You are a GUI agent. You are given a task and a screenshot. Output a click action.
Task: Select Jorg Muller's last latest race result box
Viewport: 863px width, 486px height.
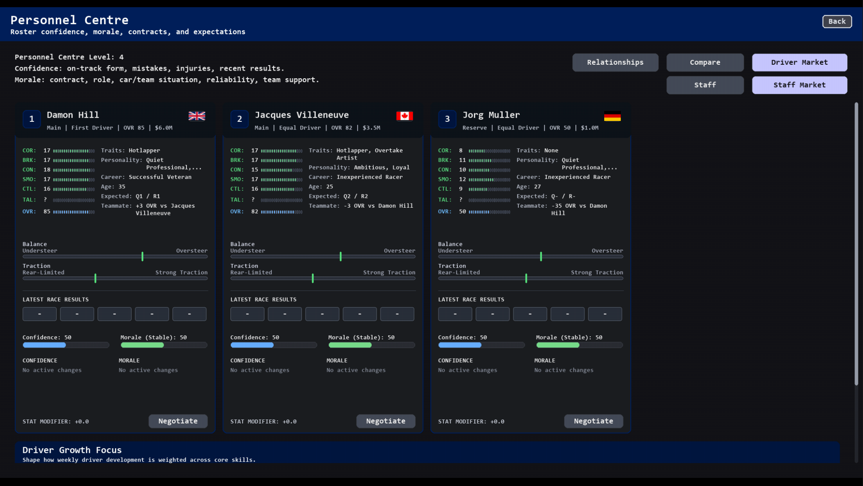coord(605,314)
